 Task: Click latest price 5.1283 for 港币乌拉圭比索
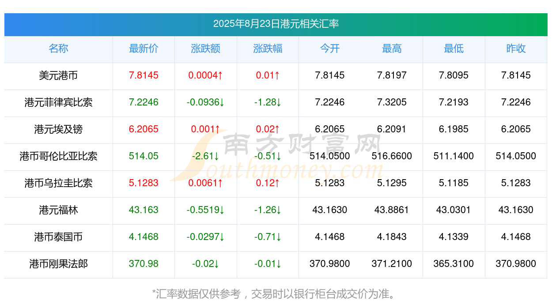click(144, 183)
